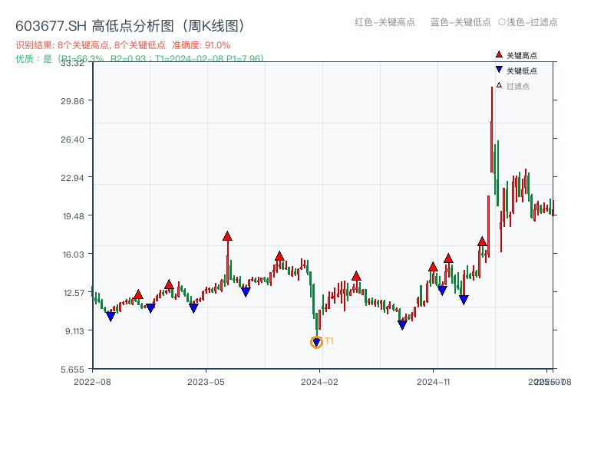Click the 红色-关键高点 header legend text
Viewport: 614px width, 460px height.
point(385,22)
